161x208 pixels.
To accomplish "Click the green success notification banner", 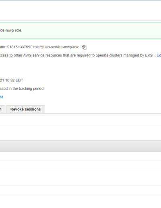I will coord(80,31).
